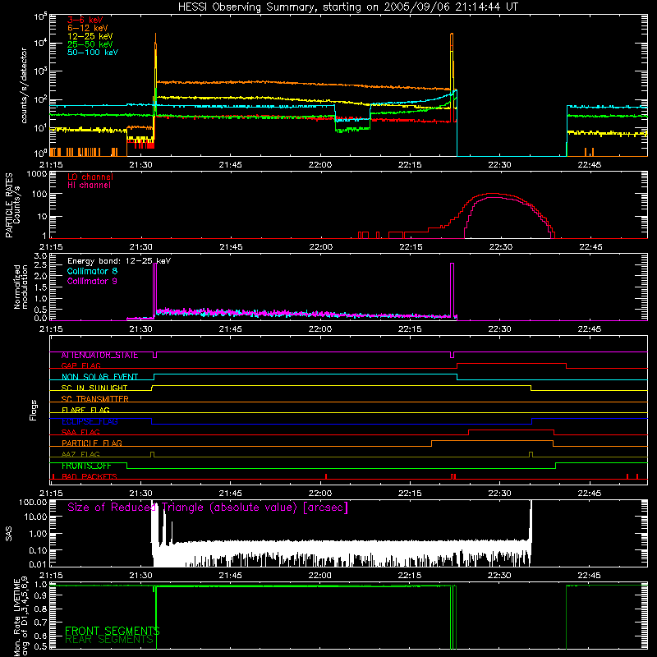
Task: Click the LO channel legend entry
Action: pyautogui.click(x=90, y=177)
